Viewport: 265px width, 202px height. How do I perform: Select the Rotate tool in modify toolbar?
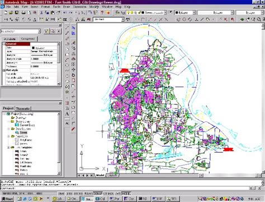pyautogui.click(x=73, y=75)
